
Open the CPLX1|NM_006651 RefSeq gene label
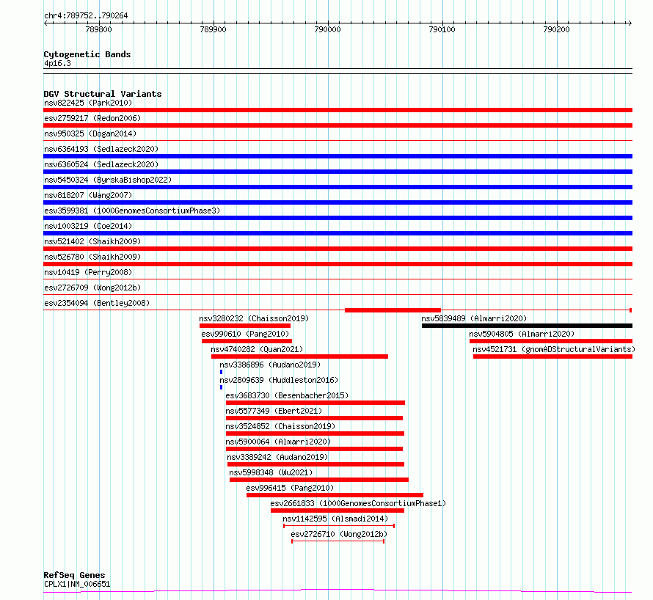(x=77, y=584)
